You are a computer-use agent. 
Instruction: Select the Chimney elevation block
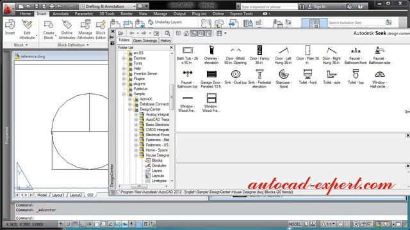pos(211,55)
